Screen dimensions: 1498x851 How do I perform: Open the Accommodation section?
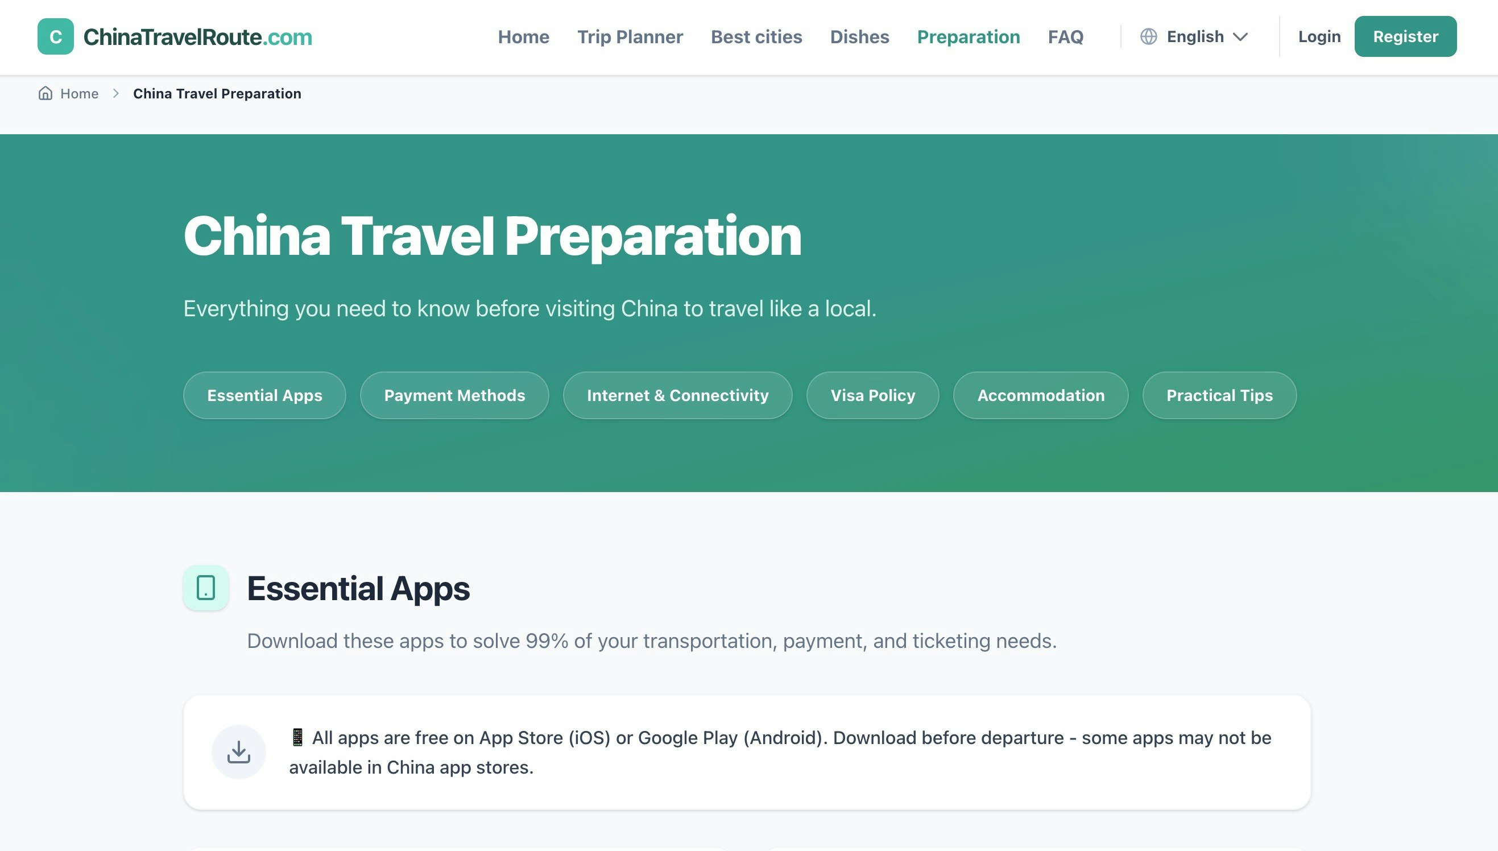[1040, 395]
